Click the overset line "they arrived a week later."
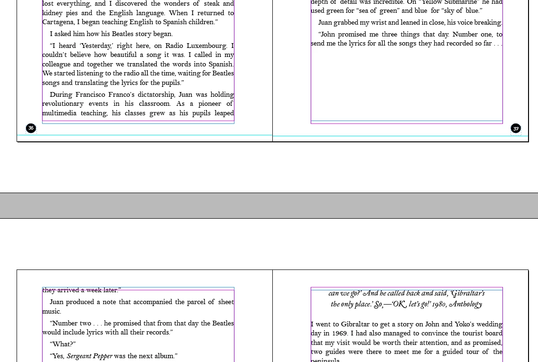The image size is (538, 362). (x=81, y=290)
